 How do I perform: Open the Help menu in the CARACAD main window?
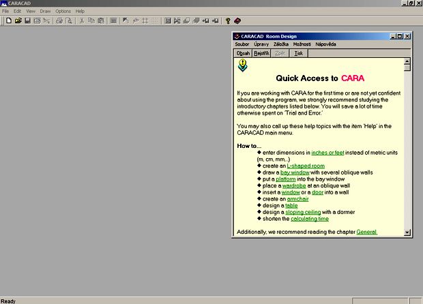[80, 11]
